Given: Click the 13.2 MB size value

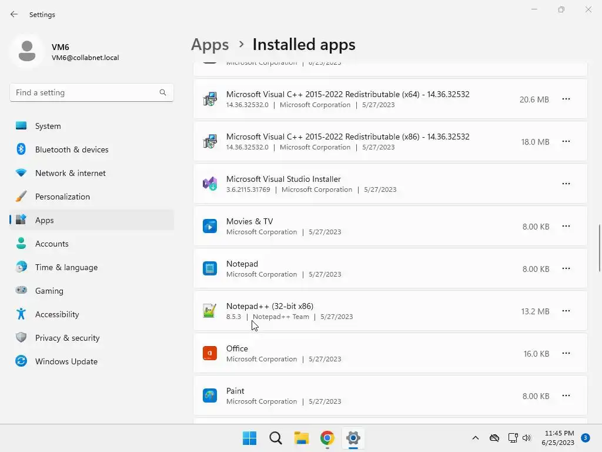Looking at the screenshot, I should [x=535, y=311].
